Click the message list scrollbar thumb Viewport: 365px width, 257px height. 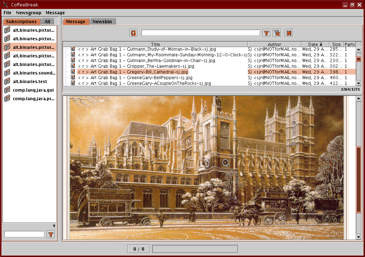tap(359, 60)
